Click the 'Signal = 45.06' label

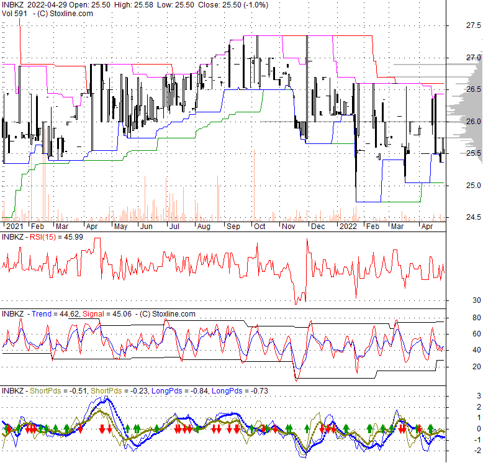(x=107, y=314)
